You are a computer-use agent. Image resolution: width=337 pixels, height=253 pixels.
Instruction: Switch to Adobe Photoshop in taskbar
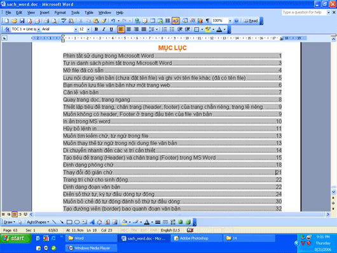tap(196, 238)
